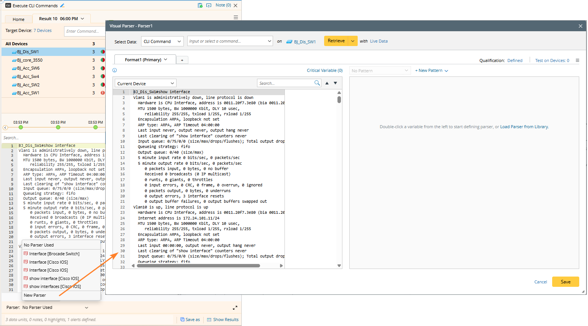Image resolution: width=588 pixels, height=326 pixels.
Task: Click the 7 Devices link
Action: [x=42, y=30]
